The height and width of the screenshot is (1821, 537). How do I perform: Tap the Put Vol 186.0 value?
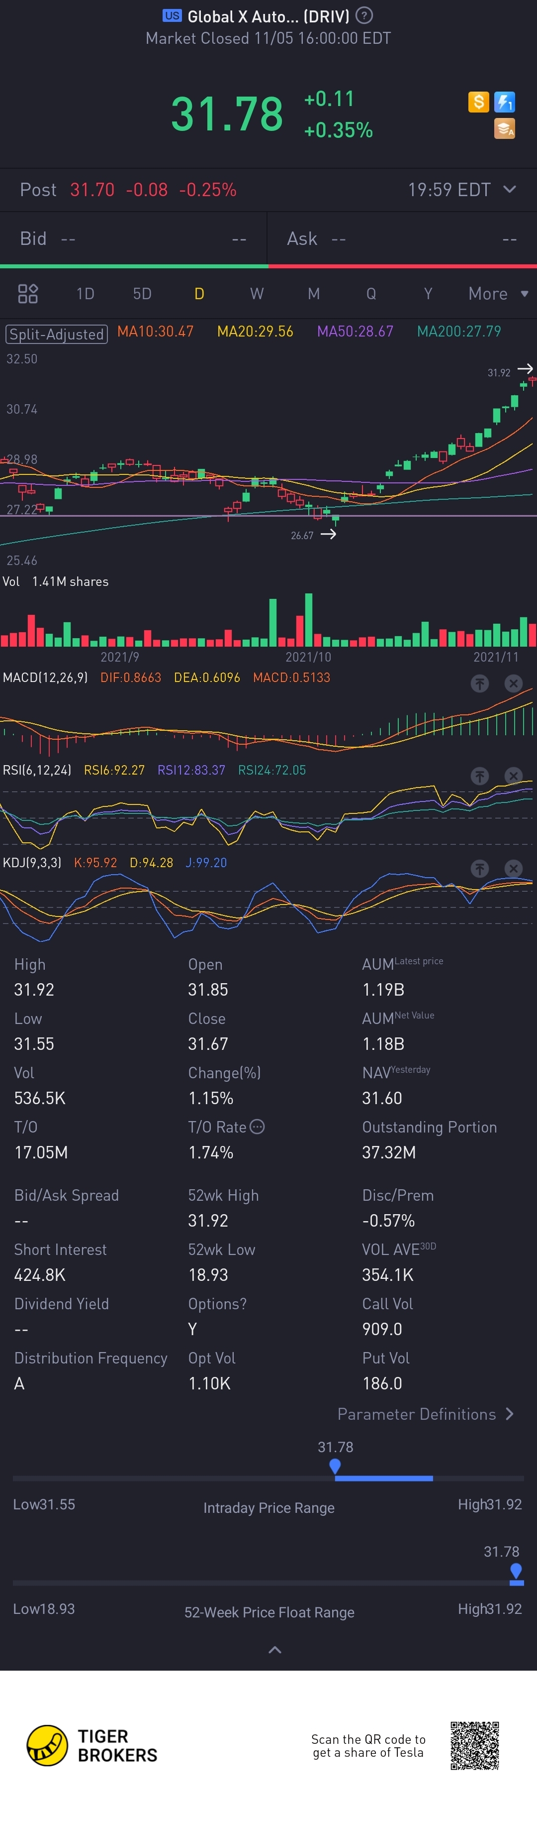coord(382,1383)
